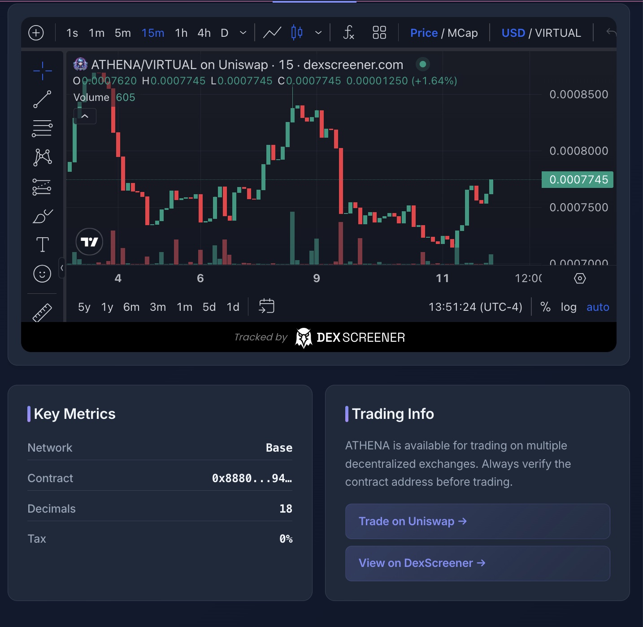
Task: Open the indicators fx panel
Action: pyautogui.click(x=349, y=32)
